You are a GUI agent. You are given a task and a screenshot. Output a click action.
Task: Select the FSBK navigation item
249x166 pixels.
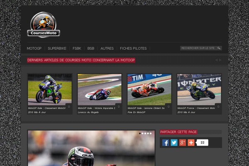click(x=77, y=49)
